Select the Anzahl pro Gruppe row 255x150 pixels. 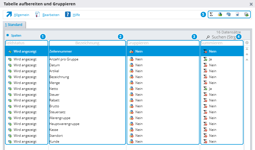pos(64,59)
